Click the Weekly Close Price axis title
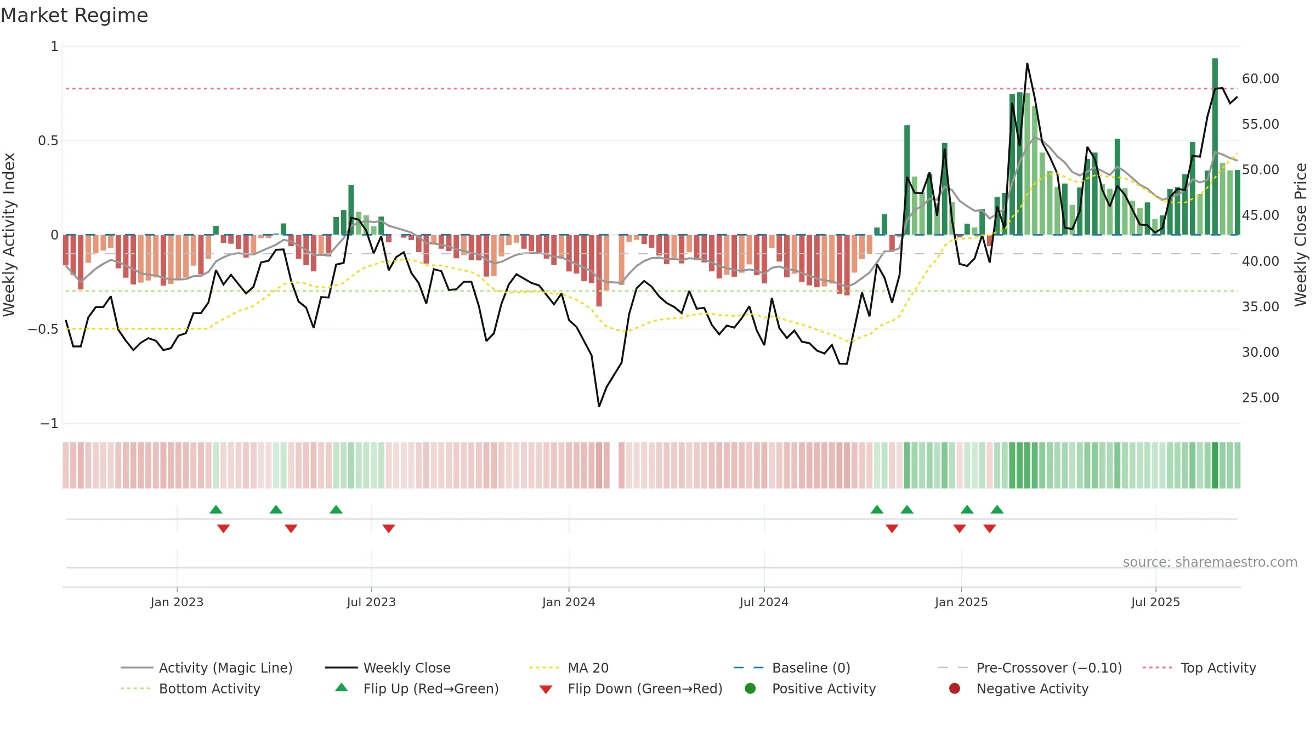This screenshot has width=1316, height=740. coord(1301,235)
